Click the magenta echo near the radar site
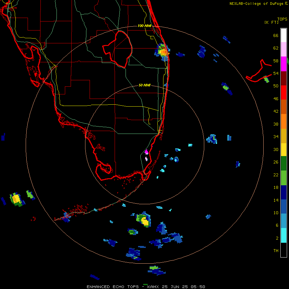The image size is (289, 289). [146, 152]
